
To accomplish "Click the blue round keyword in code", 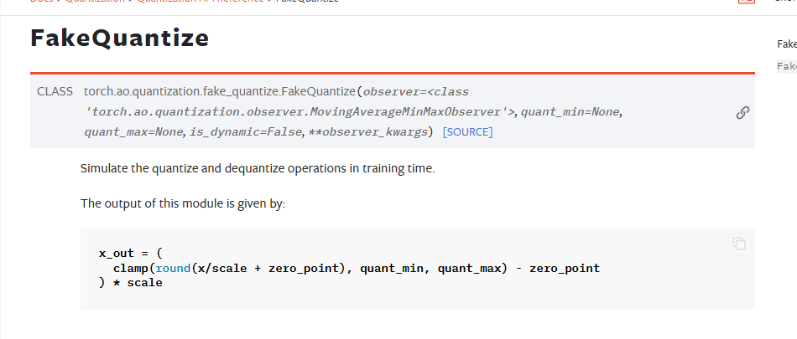I will (173, 268).
